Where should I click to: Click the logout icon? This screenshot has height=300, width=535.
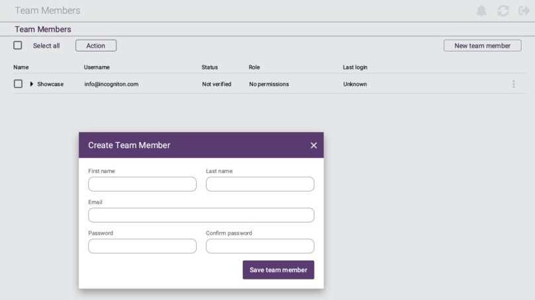pos(524,11)
